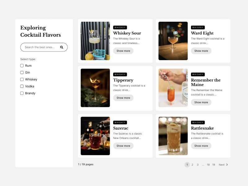Open the Rattlesnake title link

(202, 128)
